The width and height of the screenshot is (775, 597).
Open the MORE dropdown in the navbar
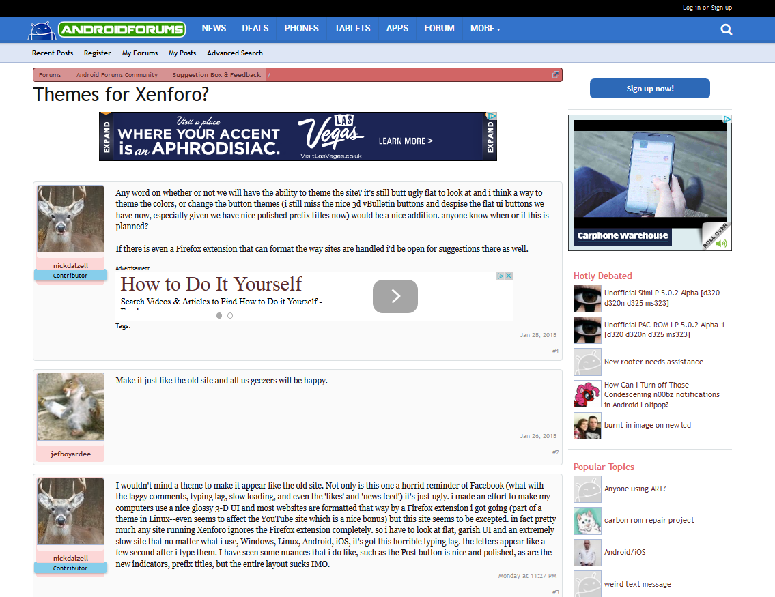(x=485, y=29)
